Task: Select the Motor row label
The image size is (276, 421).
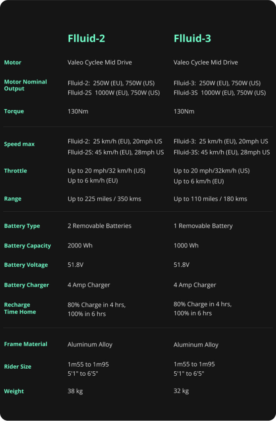Action: click(x=13, y=62)
